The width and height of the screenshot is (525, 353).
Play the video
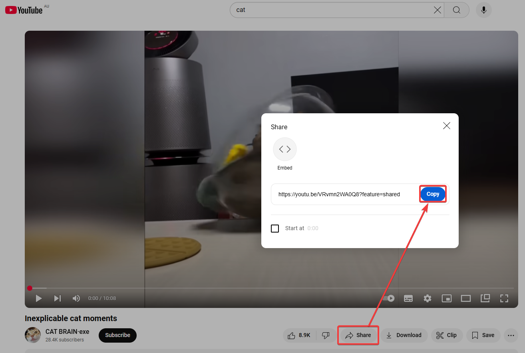pyautogui.click(x=39, y=298)
